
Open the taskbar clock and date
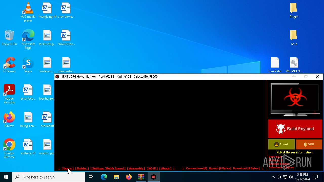click(x=302, y=177)
